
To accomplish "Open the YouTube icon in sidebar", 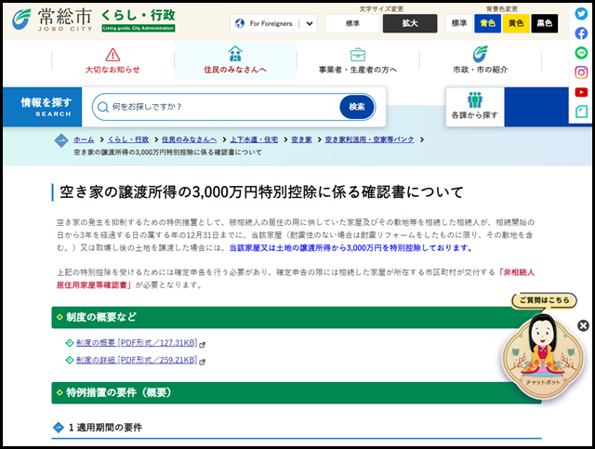I will tap(581, 92).
